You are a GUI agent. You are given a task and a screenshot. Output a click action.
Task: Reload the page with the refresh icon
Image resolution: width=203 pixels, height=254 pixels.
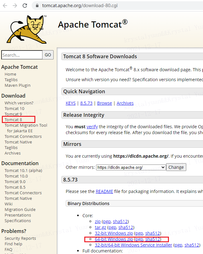tap(25, 6)
